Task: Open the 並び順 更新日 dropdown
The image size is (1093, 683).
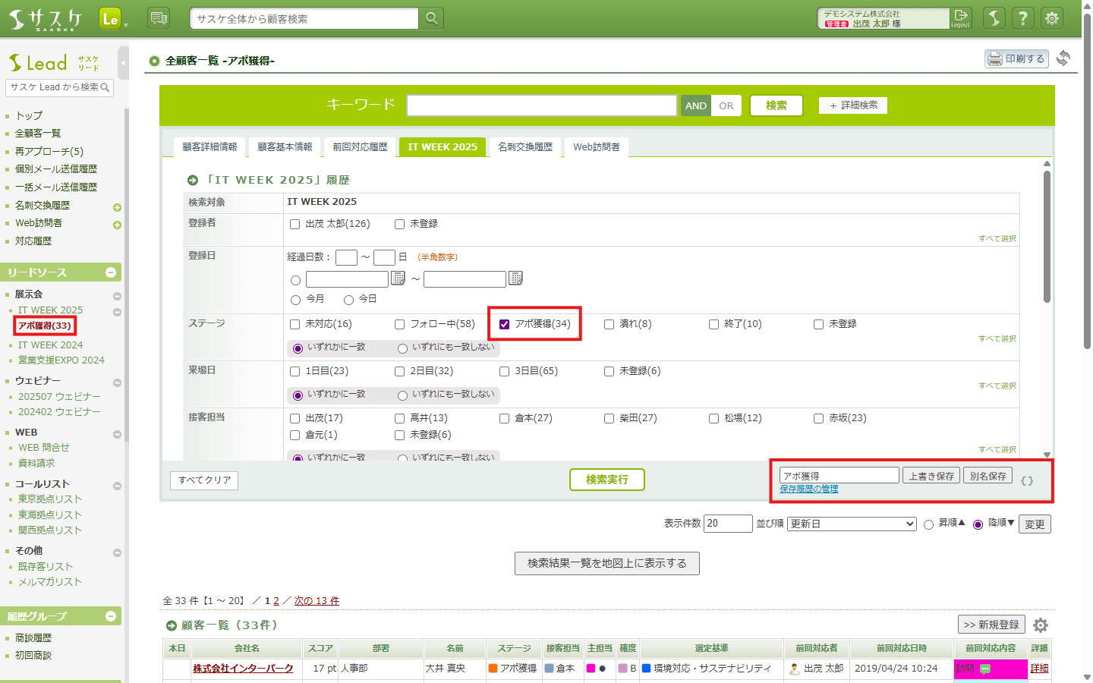Action: pyautogui.click(x=852, y=524)
